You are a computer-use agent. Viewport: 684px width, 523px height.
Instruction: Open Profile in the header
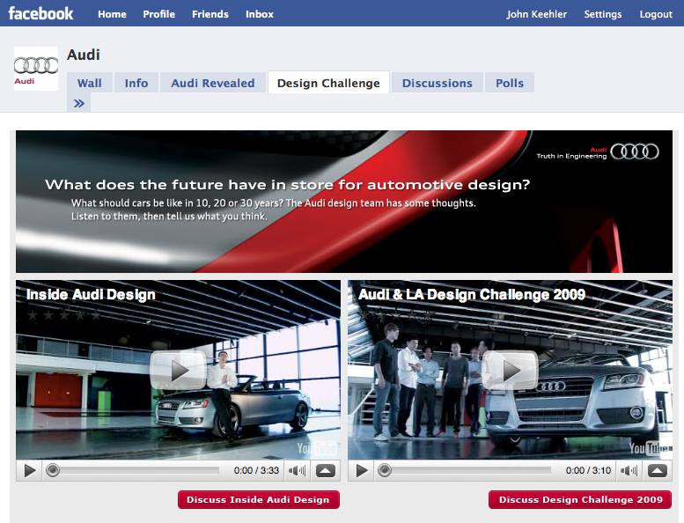158,14
